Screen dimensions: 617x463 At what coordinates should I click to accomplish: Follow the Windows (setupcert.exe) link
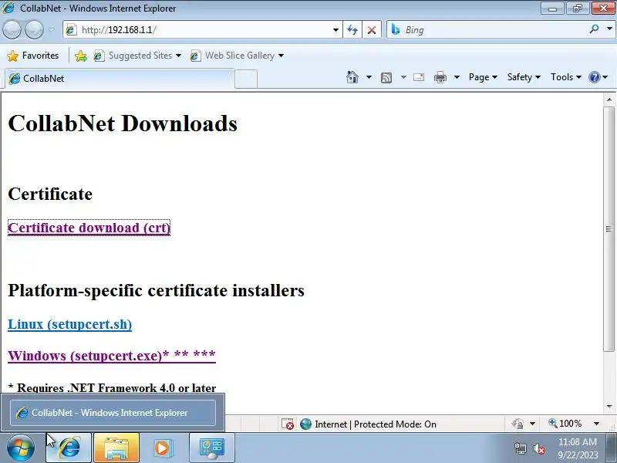112,356
